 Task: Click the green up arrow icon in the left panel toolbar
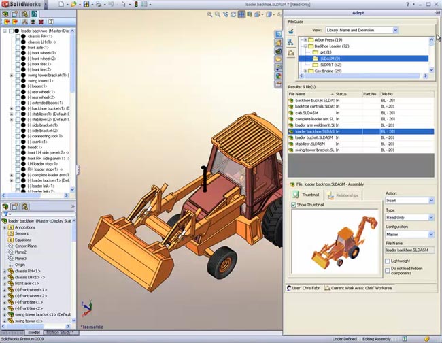click(x=33, y=22)
